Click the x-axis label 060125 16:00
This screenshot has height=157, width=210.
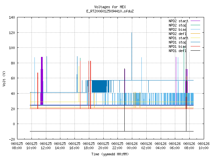pos(74,146)
